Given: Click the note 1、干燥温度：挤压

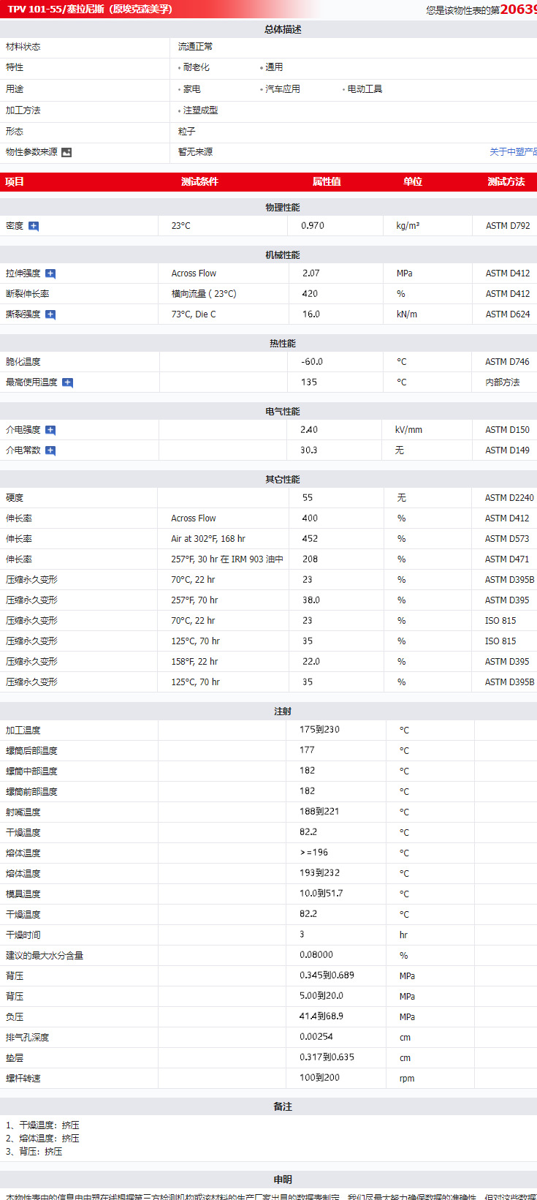Looking at the screenshot, I should pos(42,1125).
